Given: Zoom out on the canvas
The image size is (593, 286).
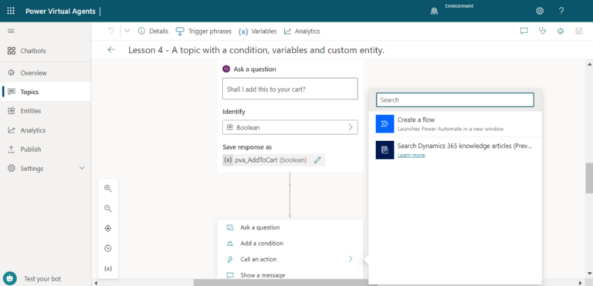Looking at the screenshot, I should point(108,209).
